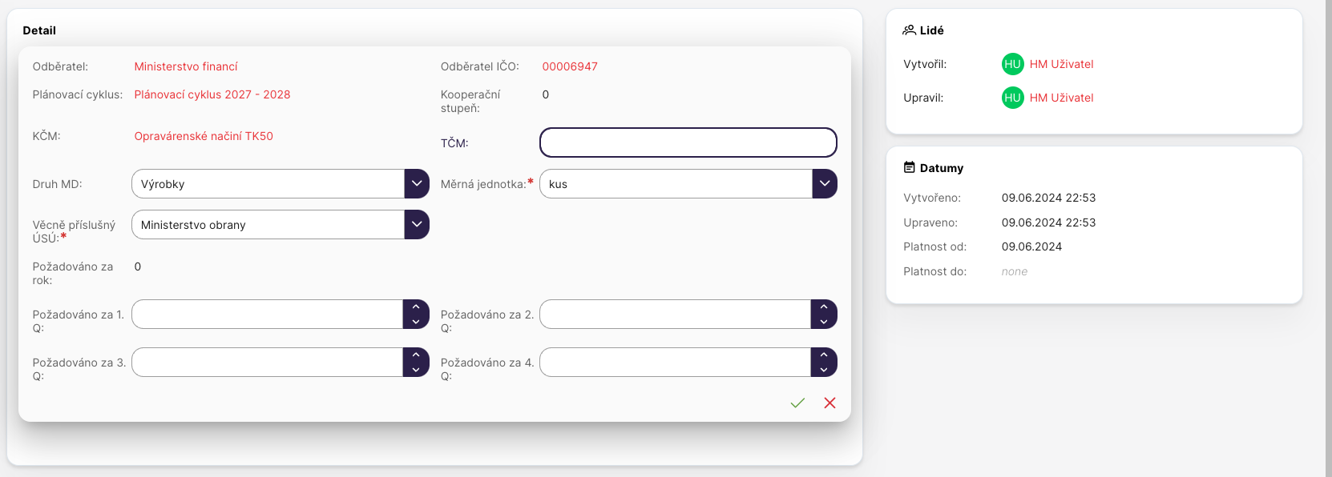Image resolution: width=1332 pixels, height=477 pixels.
Task: Click the Požadováno za 4. Q input
Action: tap(675, 363)
